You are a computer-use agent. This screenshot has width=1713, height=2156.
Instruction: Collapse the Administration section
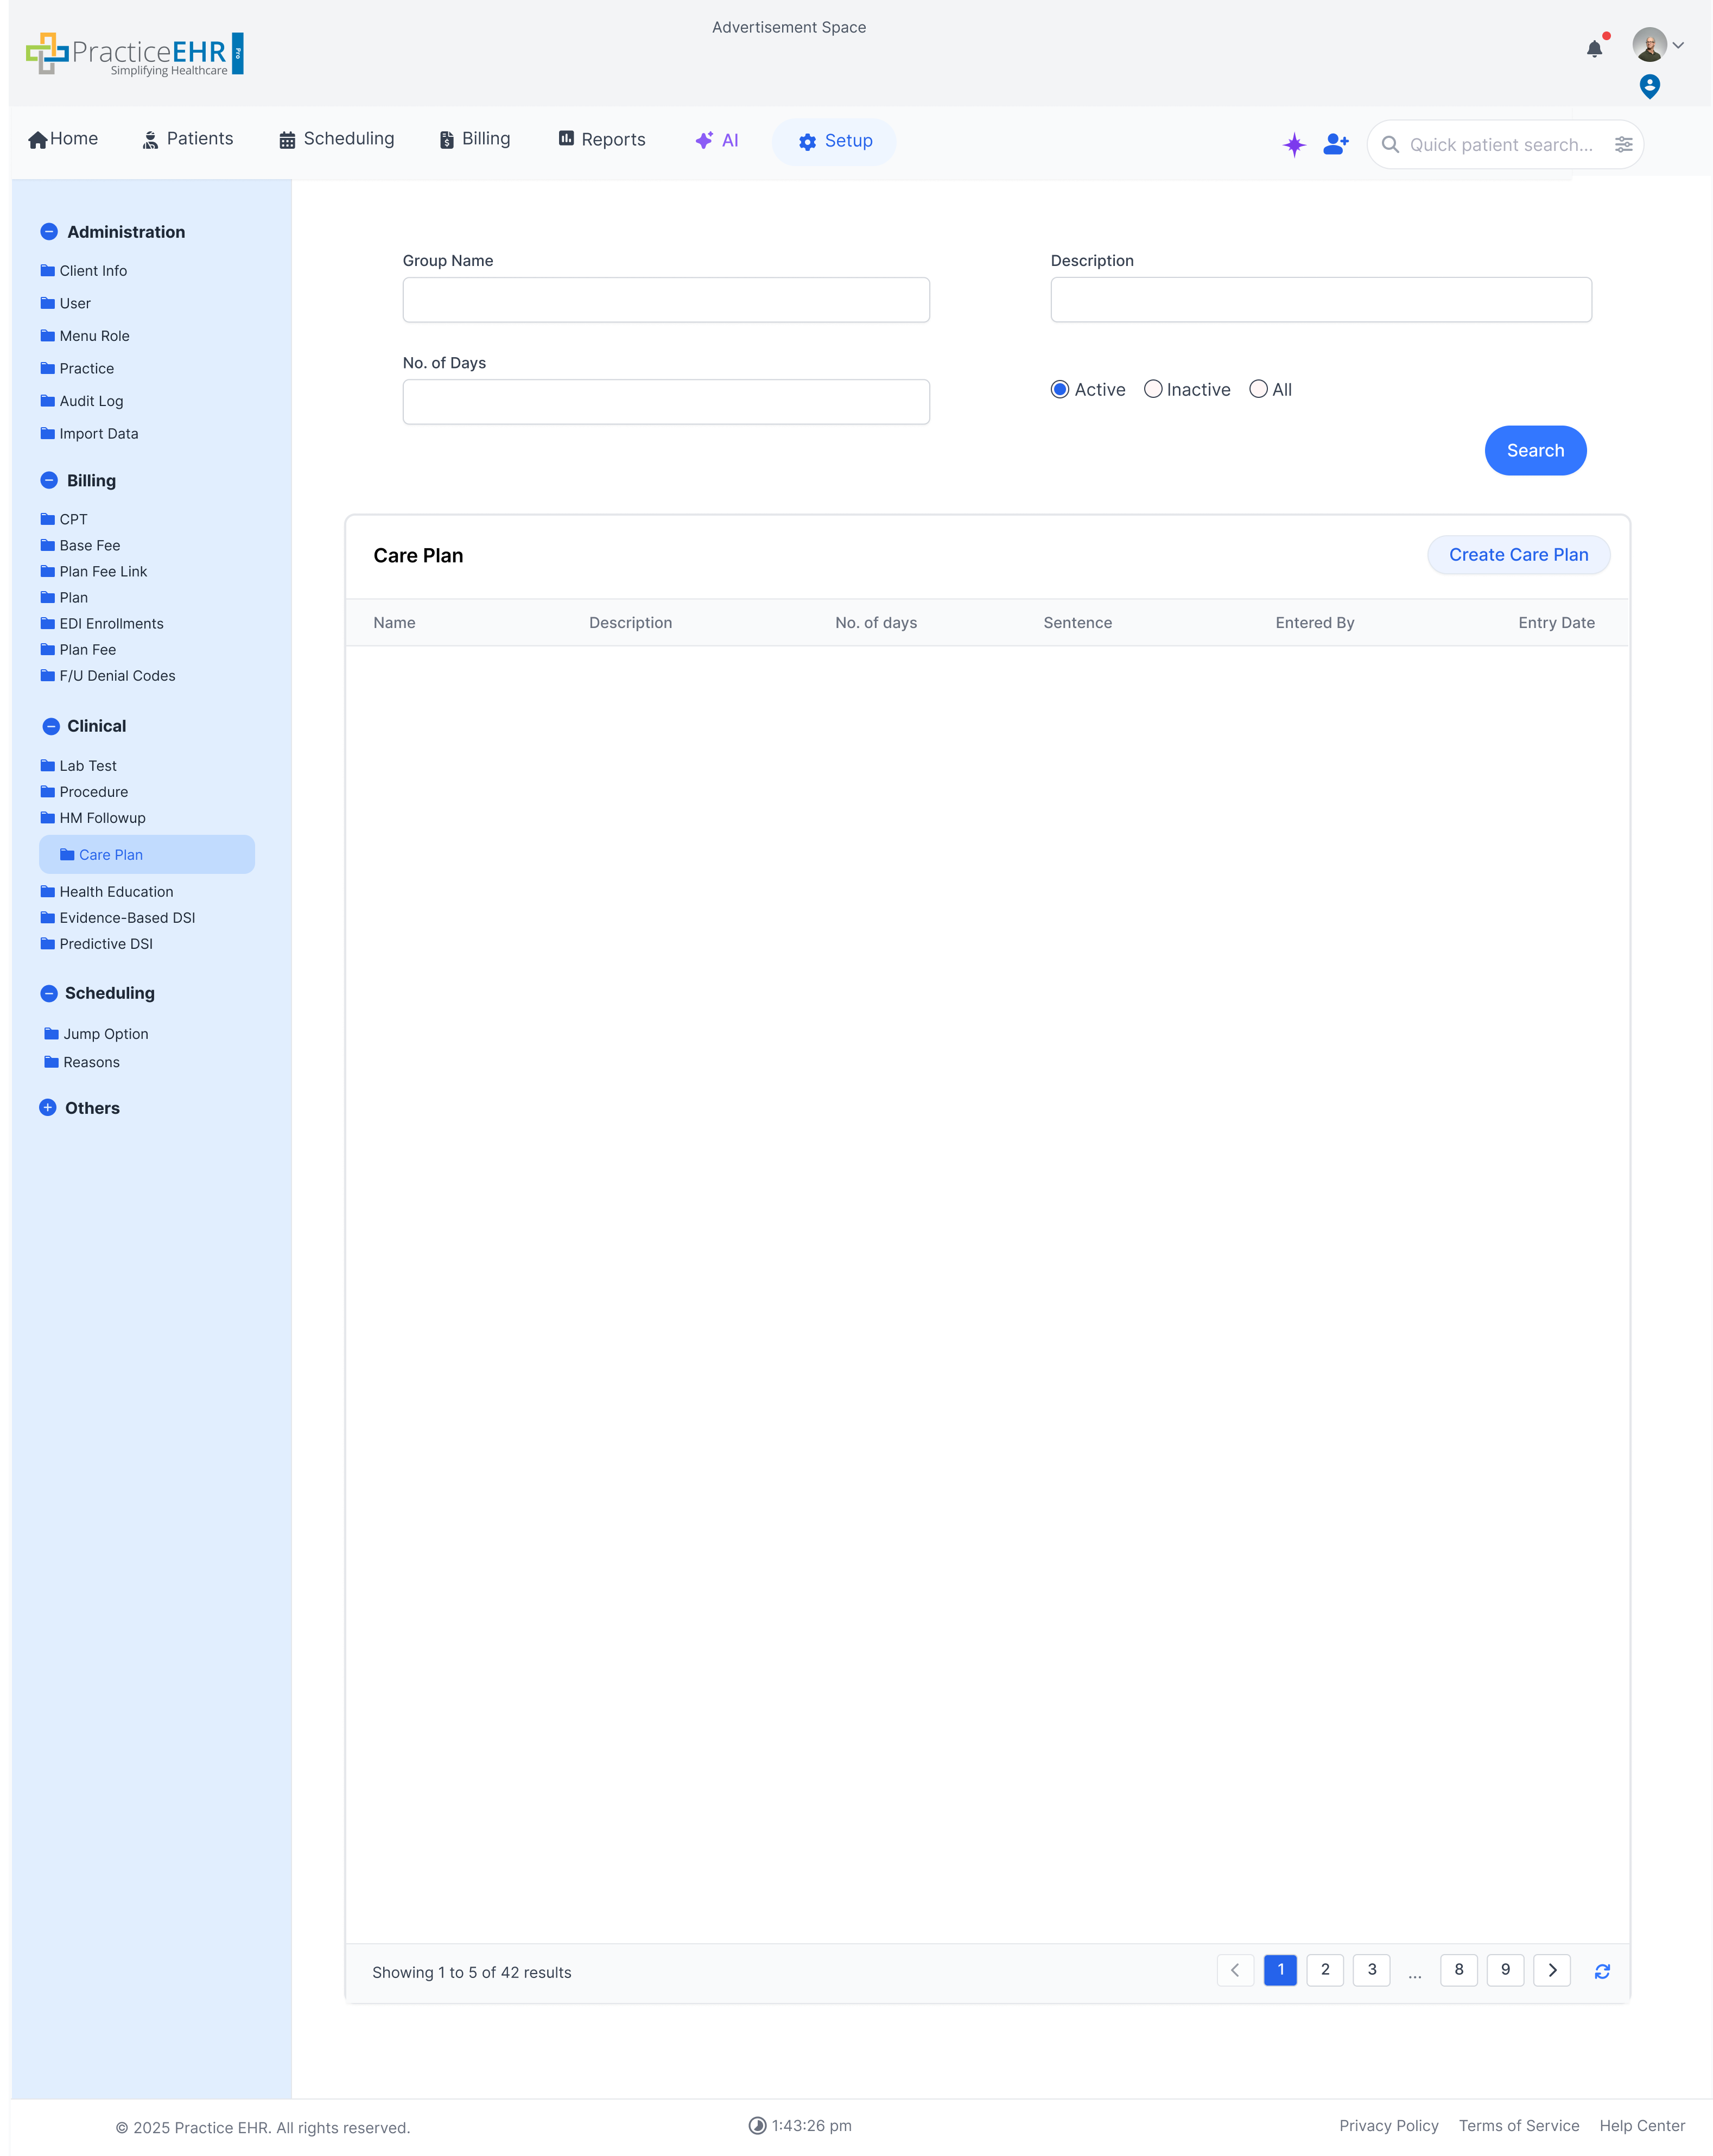49,231
